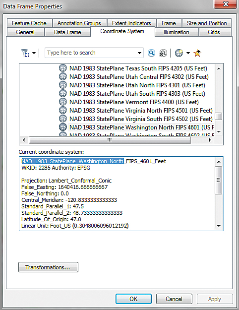Select Utah North FIPS 4301 coordinate system

coord(137,85)
